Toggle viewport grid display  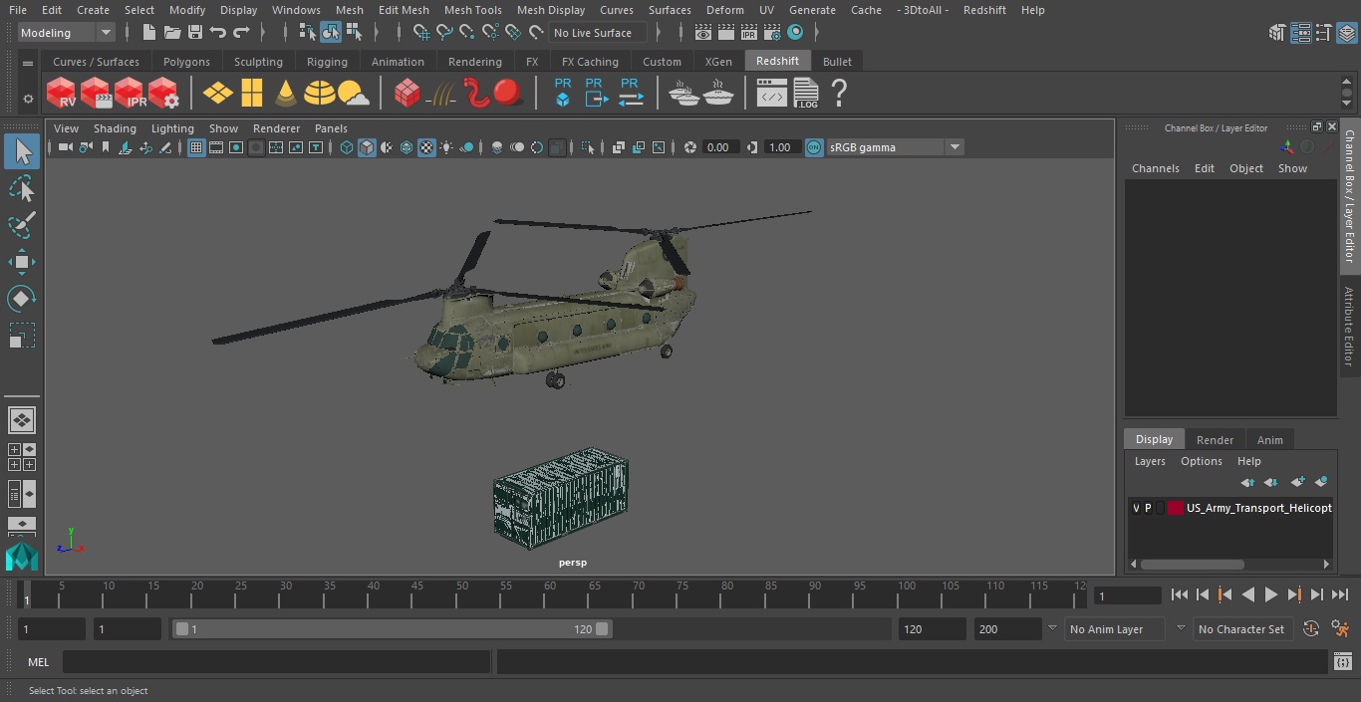click(196, 147)
